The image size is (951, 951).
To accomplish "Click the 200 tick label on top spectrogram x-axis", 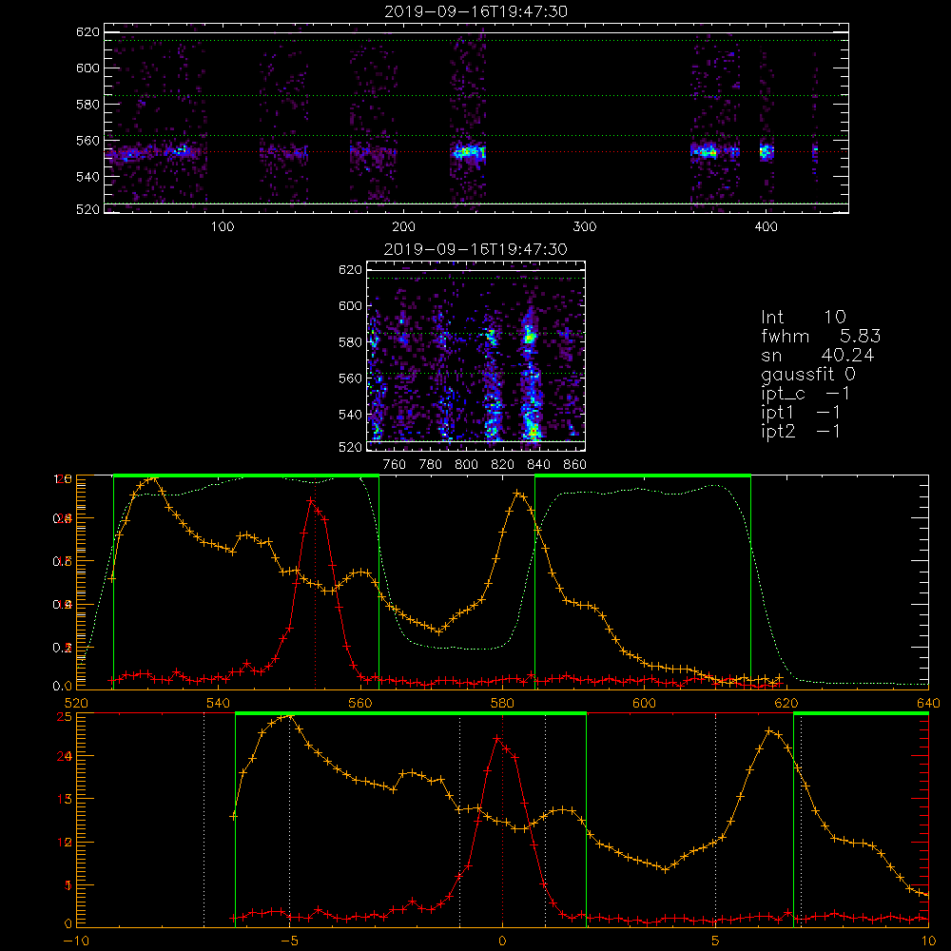I will point(403,227).
